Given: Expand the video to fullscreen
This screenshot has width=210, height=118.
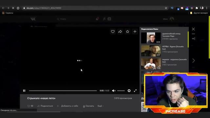Looking at the screenshot, I should point(135,91).
